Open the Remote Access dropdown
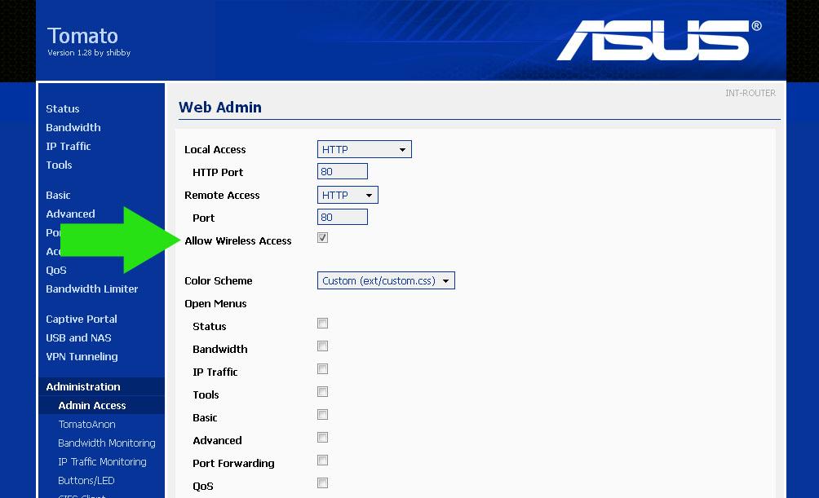 pos(348,196)
